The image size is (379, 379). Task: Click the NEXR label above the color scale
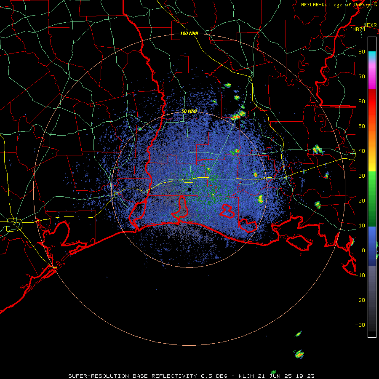[x=370, y=25]
